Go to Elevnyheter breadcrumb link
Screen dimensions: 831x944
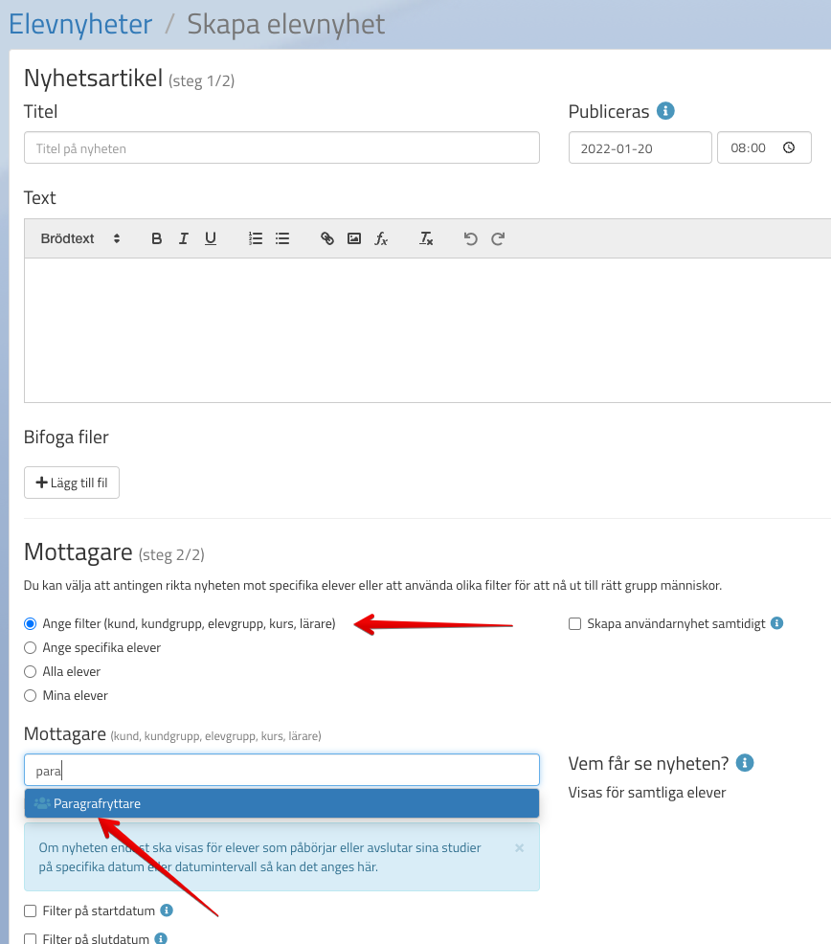coord(80,24)
